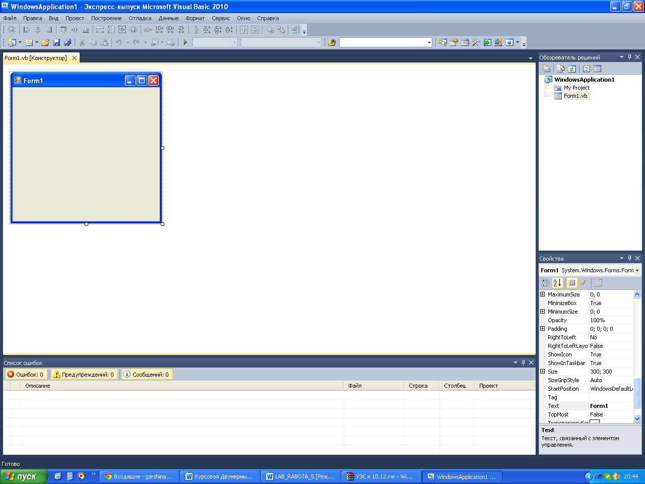Click the Bring to Front icon
This screenshot has width=645, height=484.
click(x=270, y=30)
